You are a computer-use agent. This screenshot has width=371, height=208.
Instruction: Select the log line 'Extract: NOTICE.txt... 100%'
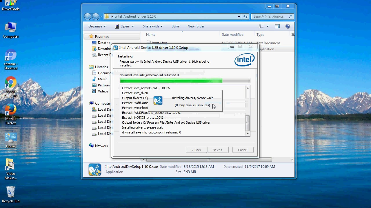click(143, 118)
